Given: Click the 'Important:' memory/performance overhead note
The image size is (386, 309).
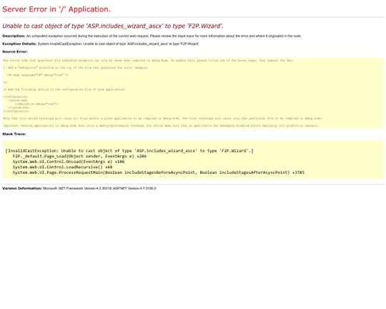Looking at the screenshot, I should tap(161, 126).
